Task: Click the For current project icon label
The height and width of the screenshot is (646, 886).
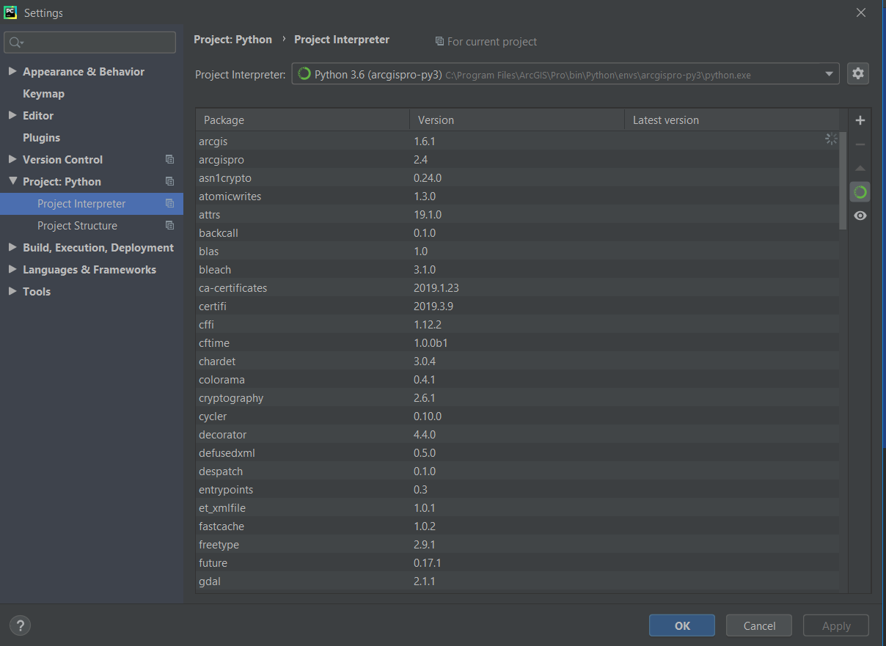Action: click(486, 42)
